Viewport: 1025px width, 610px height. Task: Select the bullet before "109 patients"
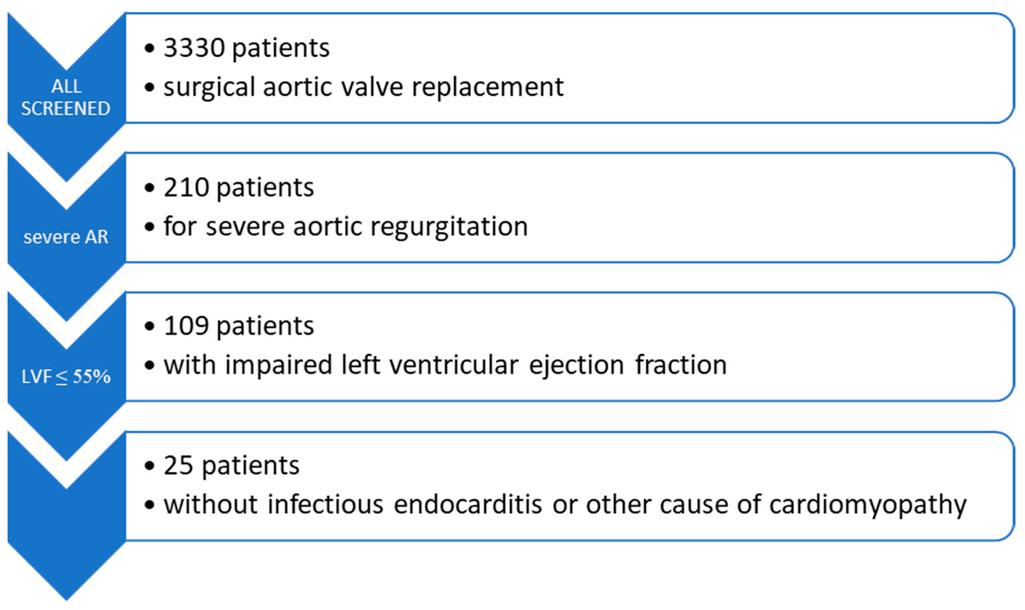point(150,327)
